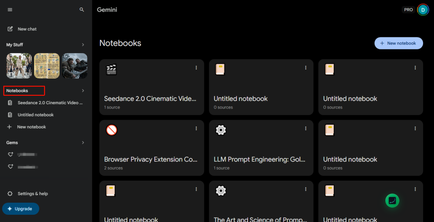434x222 pixels.
Task: Click the Settings & help gear icon
Action: 10,193
